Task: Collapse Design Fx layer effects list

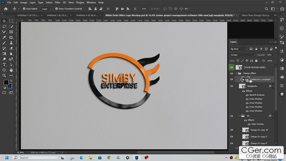Action: tap(273, 86)
